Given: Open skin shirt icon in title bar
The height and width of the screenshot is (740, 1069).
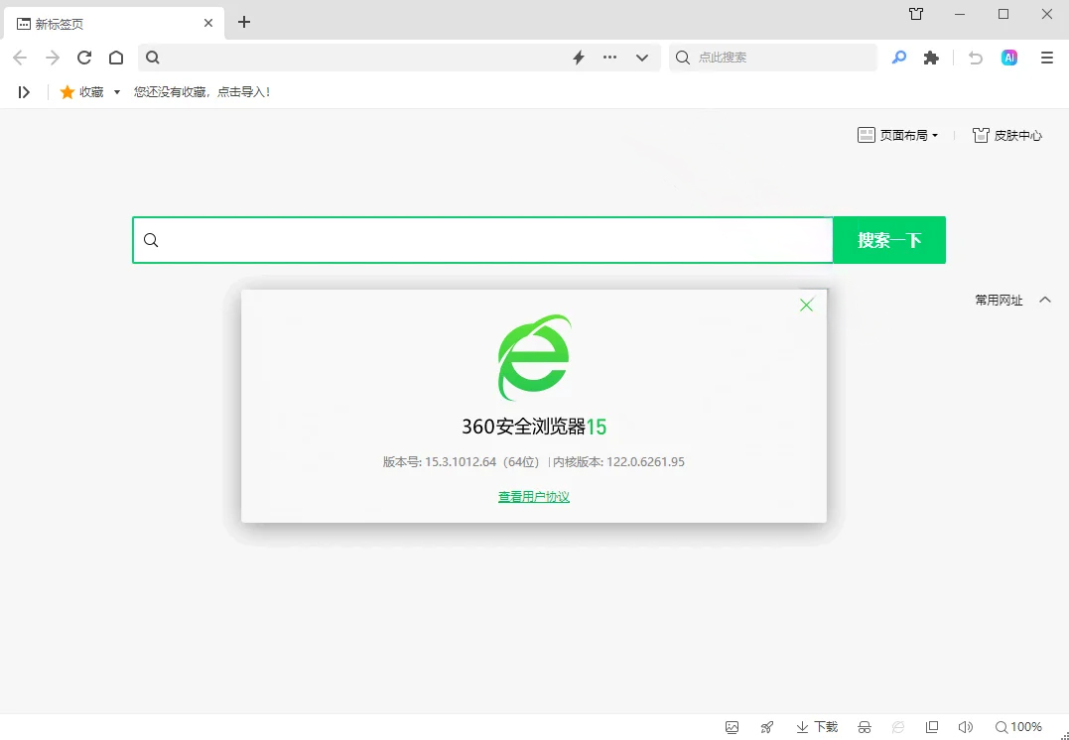Looking at the screenshot, I should 916,14.
